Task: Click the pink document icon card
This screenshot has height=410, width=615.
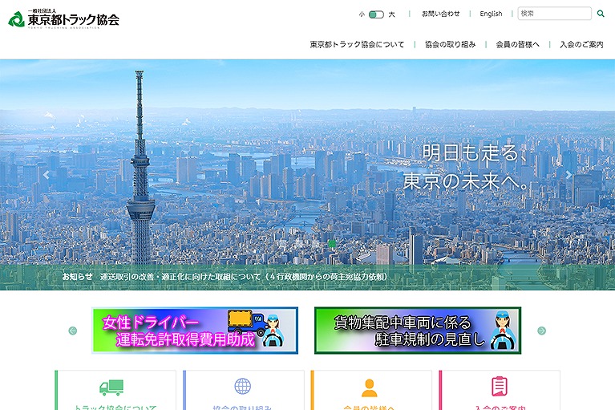Action: 500,390
